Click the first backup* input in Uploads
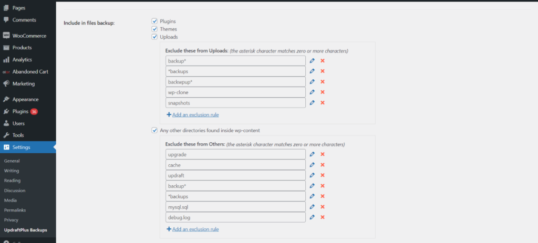The width and height of the screenshot is (538, 243). [x=235, y=61]
